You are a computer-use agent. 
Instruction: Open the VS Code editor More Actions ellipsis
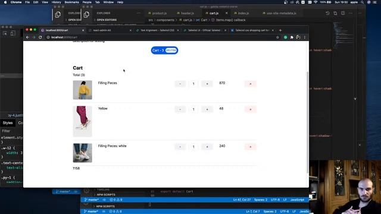click(351, 13)
